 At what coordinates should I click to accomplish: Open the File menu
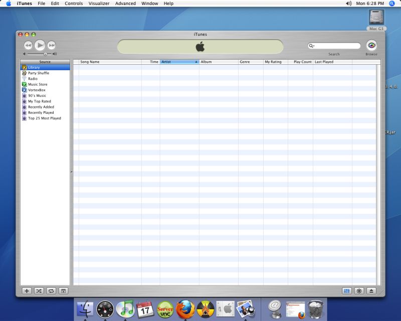(x=42, y=4)
